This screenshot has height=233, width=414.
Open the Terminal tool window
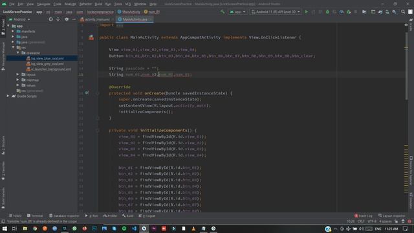pyautogui.click(x=35, y=216)
